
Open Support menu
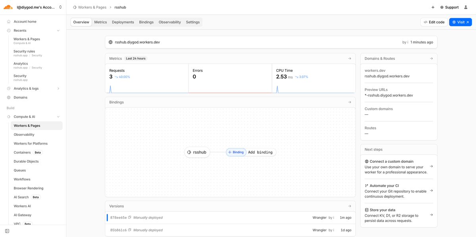tap(449, 7)
